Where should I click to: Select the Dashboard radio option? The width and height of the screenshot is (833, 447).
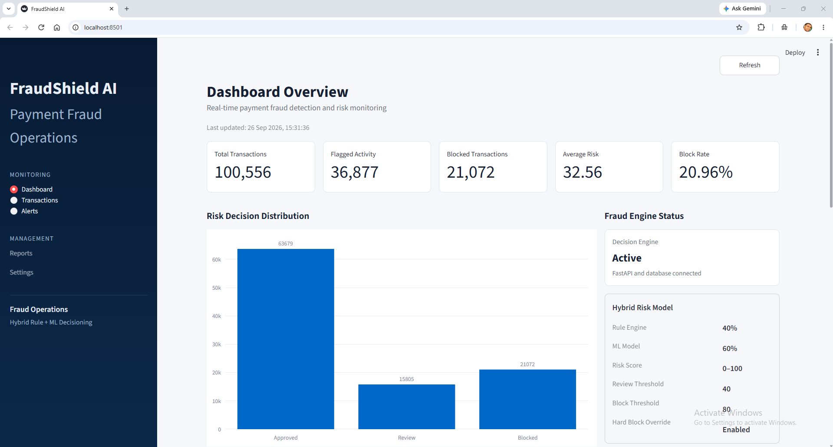tap(31, 189)
